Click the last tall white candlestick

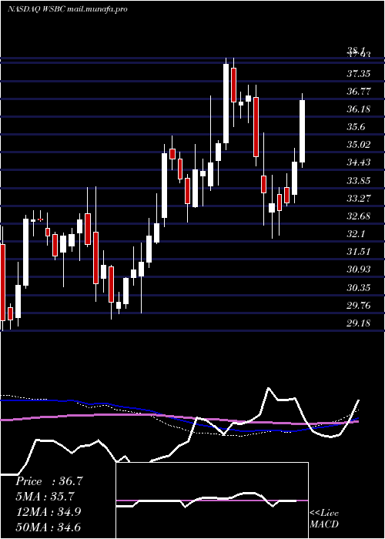pos(303,131)
